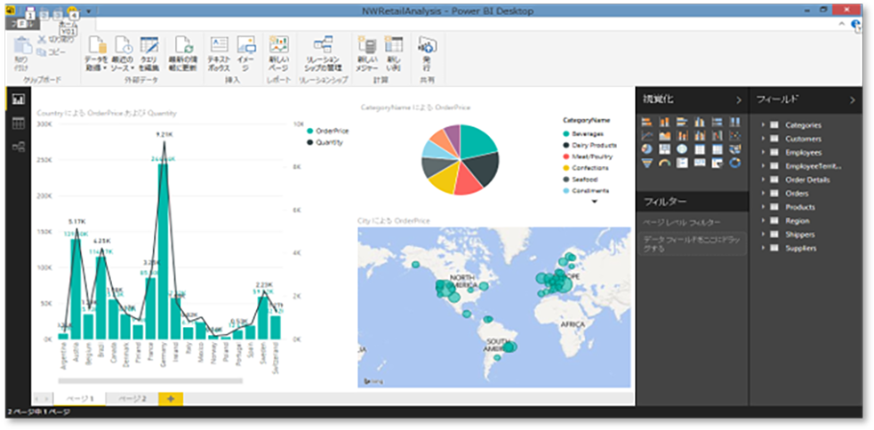
Task: Select the area chart visualization
Action: click(664, 135)
